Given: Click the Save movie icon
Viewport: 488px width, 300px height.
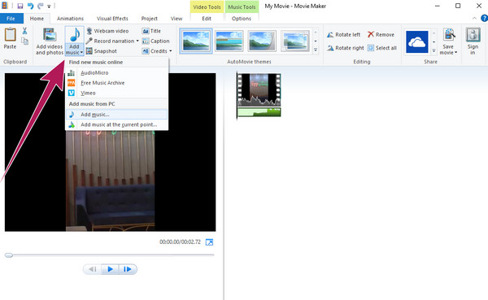Looking at the screenshot, I should click(448, 35).
